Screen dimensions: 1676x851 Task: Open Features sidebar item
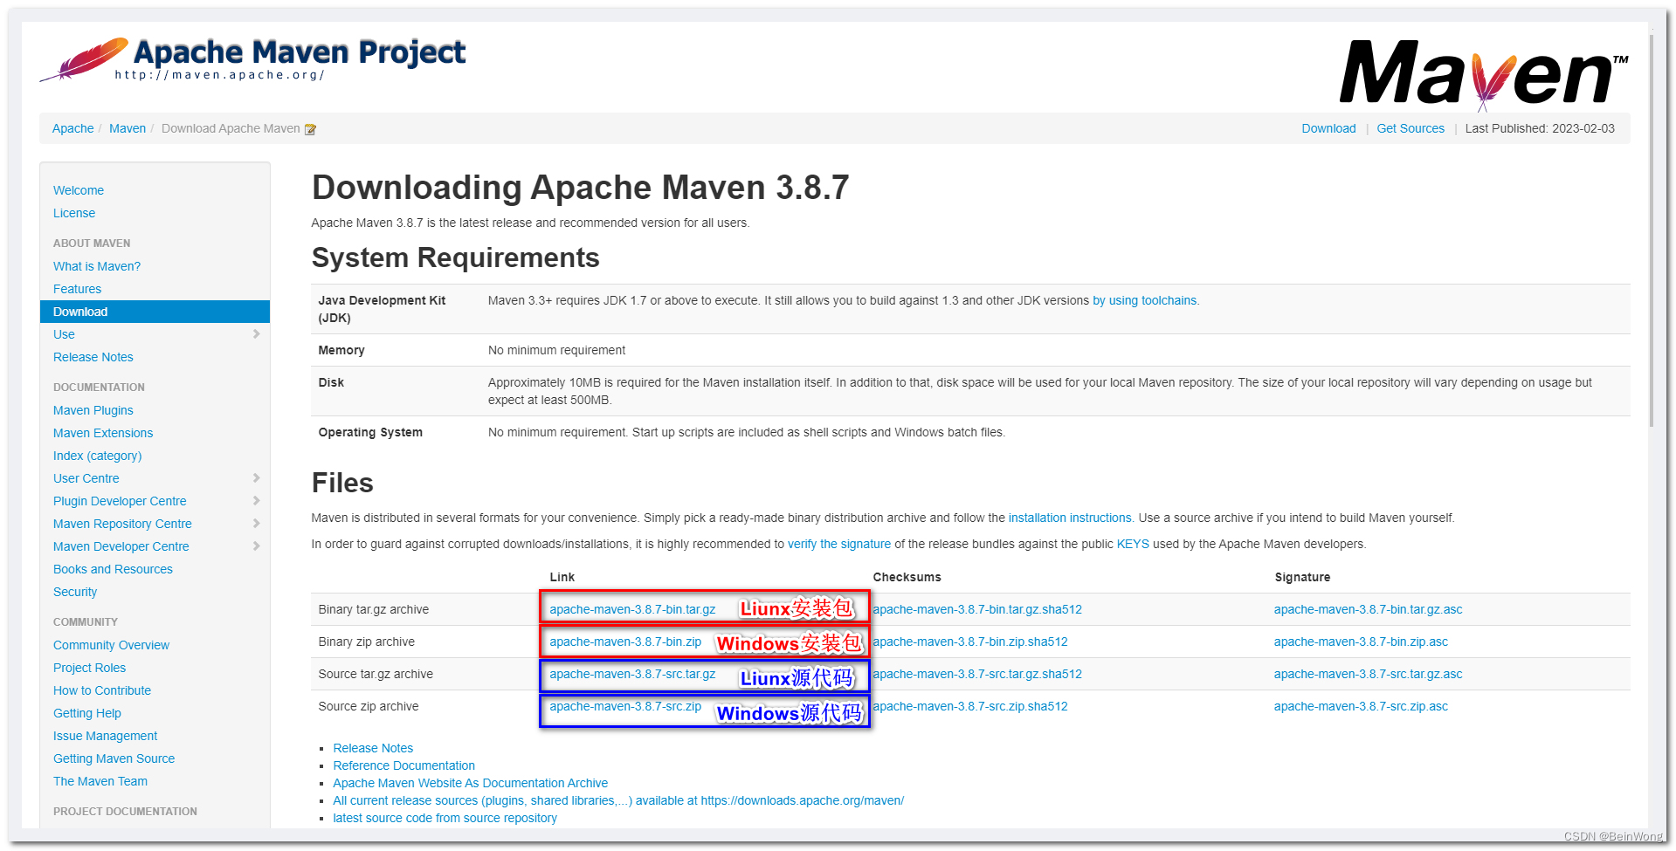[x=77, y=289]
